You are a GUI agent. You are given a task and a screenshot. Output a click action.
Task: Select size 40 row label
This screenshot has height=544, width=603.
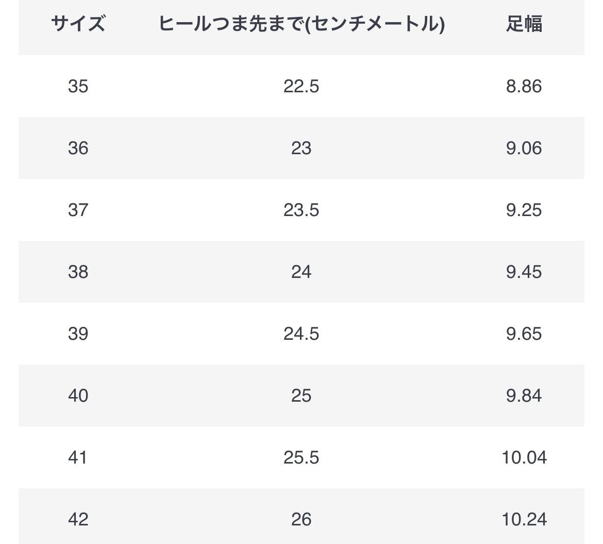[x=78, y=395]
